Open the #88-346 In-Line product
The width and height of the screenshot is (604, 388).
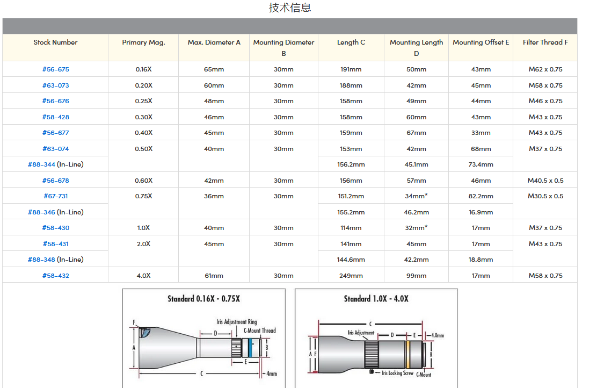pos(42,212)
